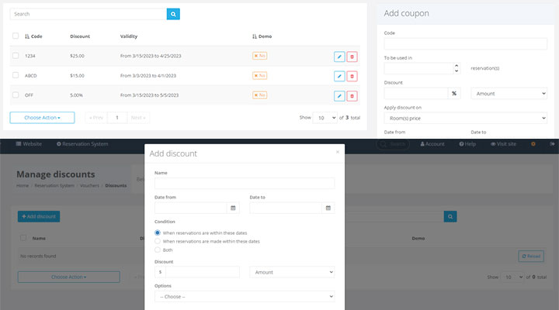Click Vouchers breadcrumb link
Viewport: 559px width, 310px height.
pyautogui.click(x=89, y=185)
